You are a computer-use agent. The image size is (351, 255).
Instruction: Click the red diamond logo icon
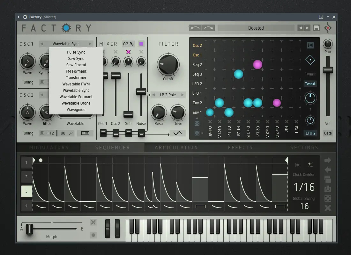(x=328, y=28)
